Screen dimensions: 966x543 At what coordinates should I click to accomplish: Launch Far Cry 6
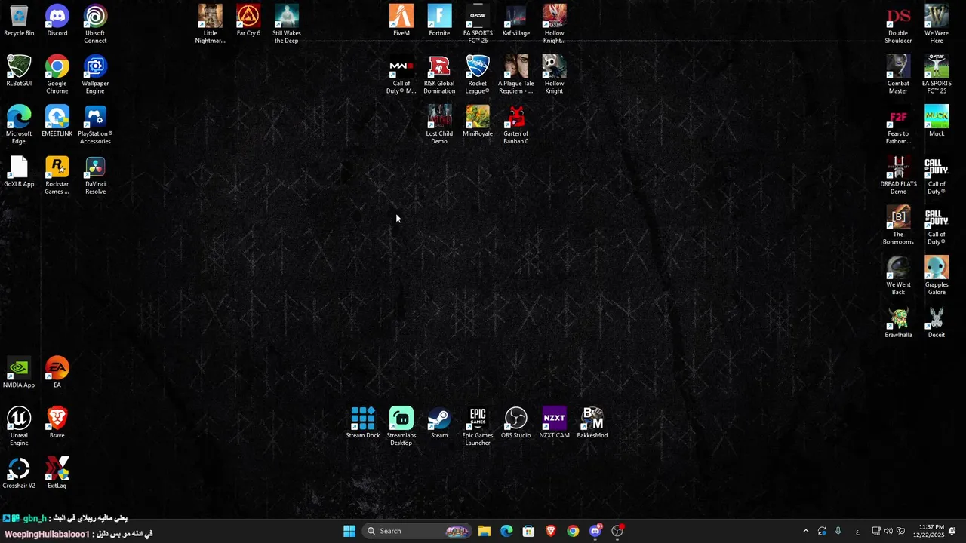pyautogui.click(x=248, y=21)
